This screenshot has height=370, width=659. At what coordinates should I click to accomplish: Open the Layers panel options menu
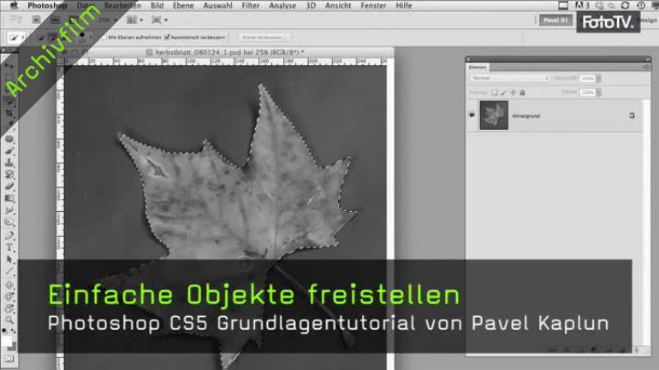[x=645, y=68]
